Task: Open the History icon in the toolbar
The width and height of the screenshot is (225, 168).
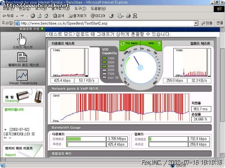Action: pyautogui.click(x=111, y=16)
